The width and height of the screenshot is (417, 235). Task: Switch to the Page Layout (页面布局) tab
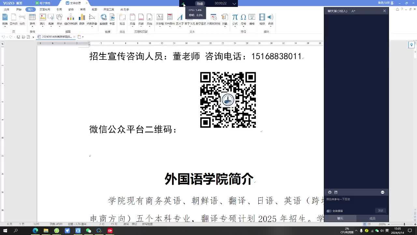pos(45,9)
